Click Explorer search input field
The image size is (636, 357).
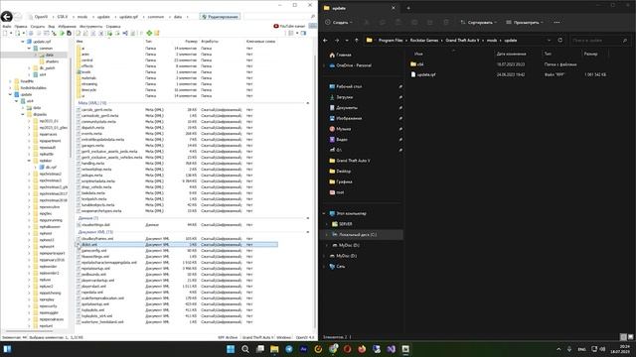[599, 41]
